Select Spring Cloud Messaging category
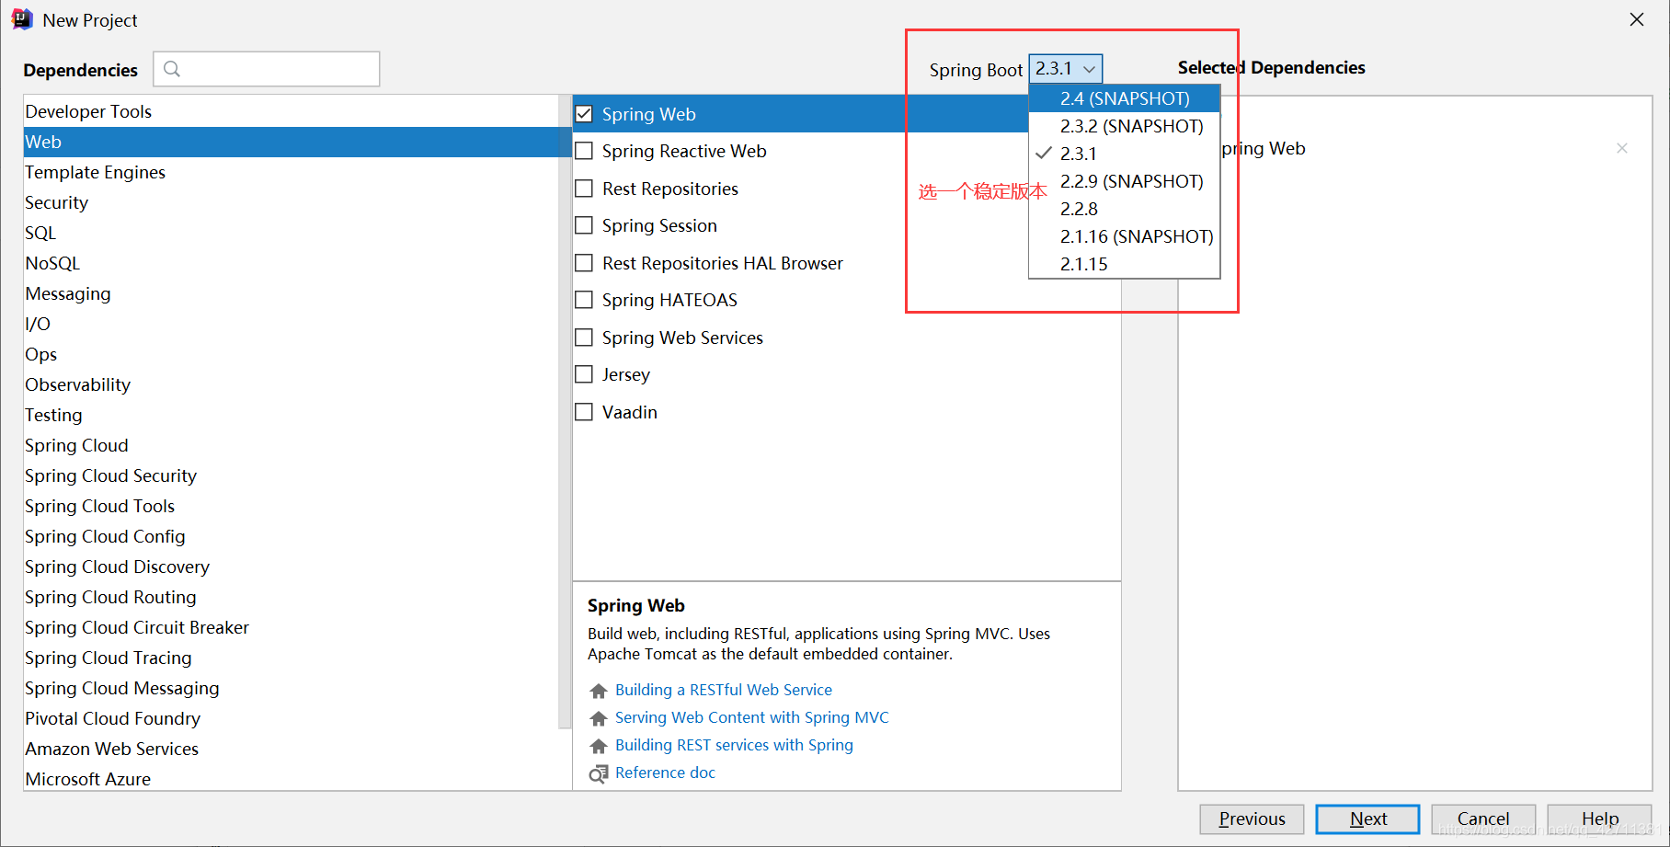Screen dimensions: 1670x847 point(291,688)
